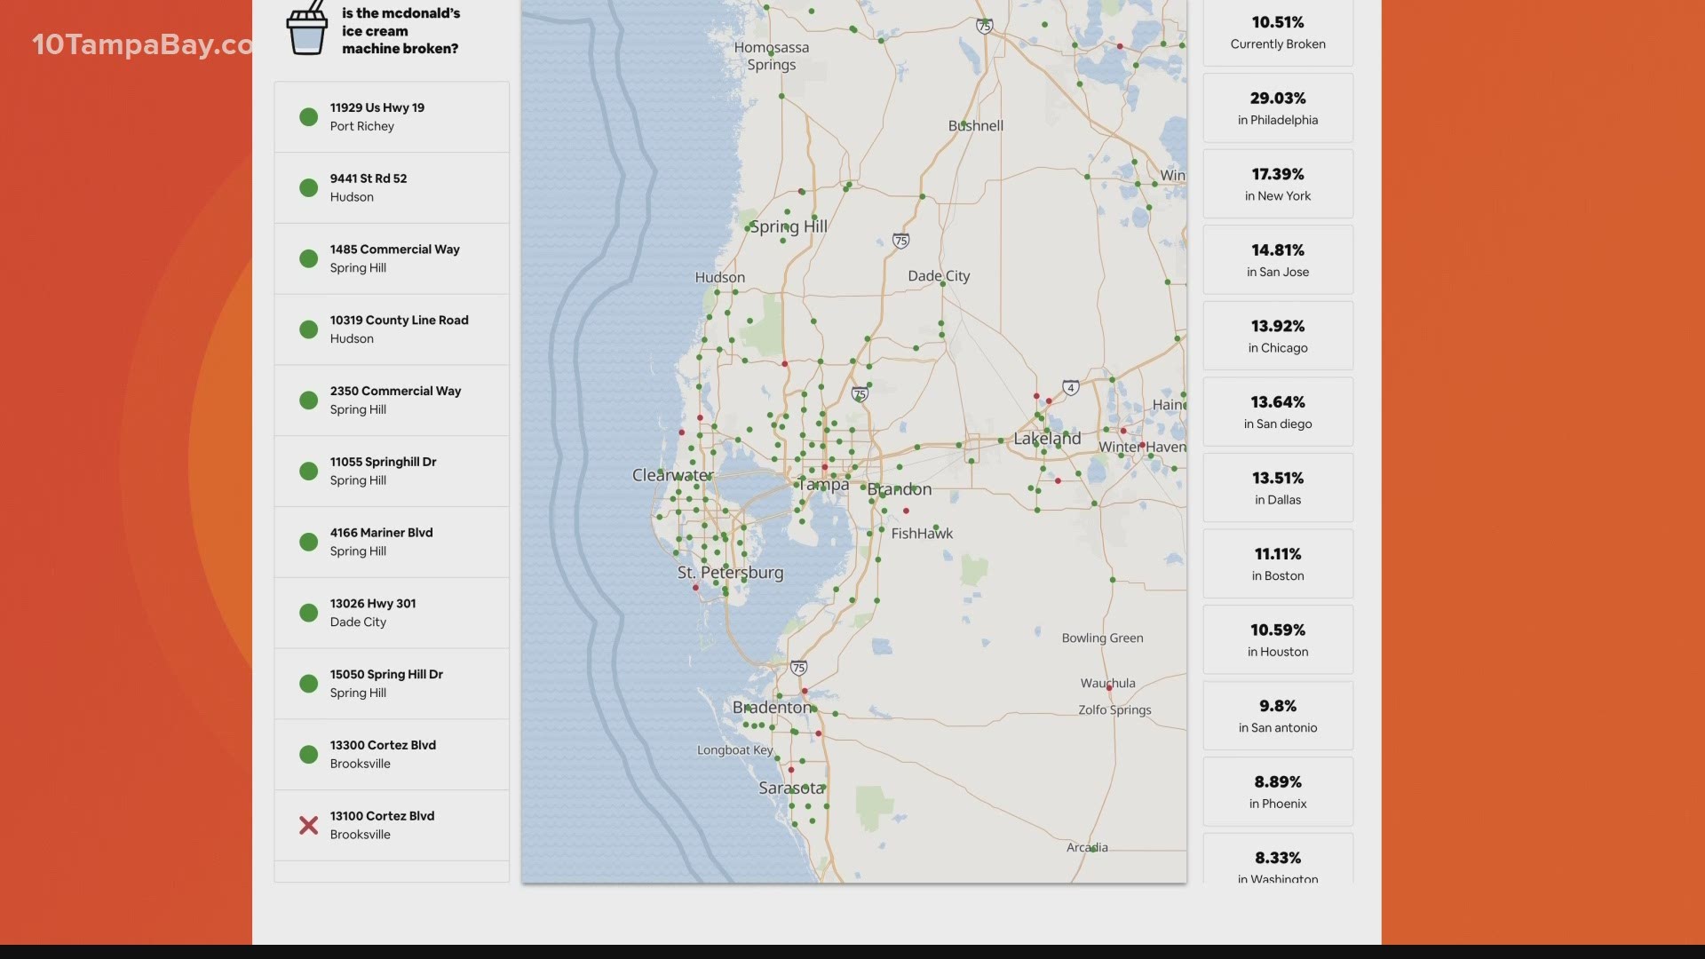Click the Sarasota label on the map
Image resolution: width=1705 pixels, height=959 pixels.
tap(791, 788)
